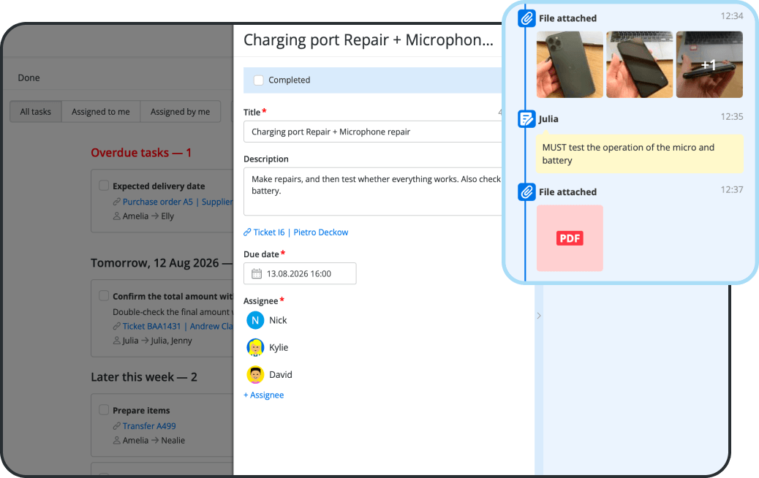Switch to the Assigned by me tab
The image size is (759, 478).
point(180,112)
